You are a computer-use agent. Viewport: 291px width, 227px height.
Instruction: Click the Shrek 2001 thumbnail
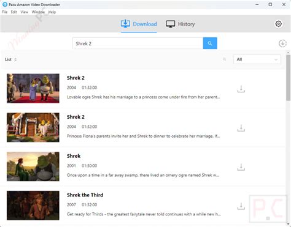[33, 166]
